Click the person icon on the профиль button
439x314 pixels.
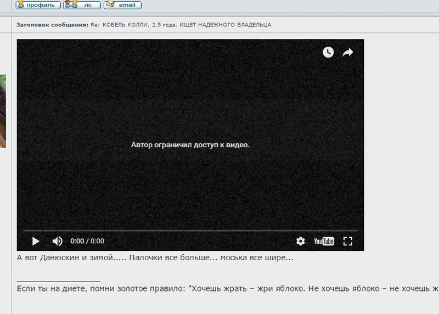pyautogui.click(x=21, y=4)
